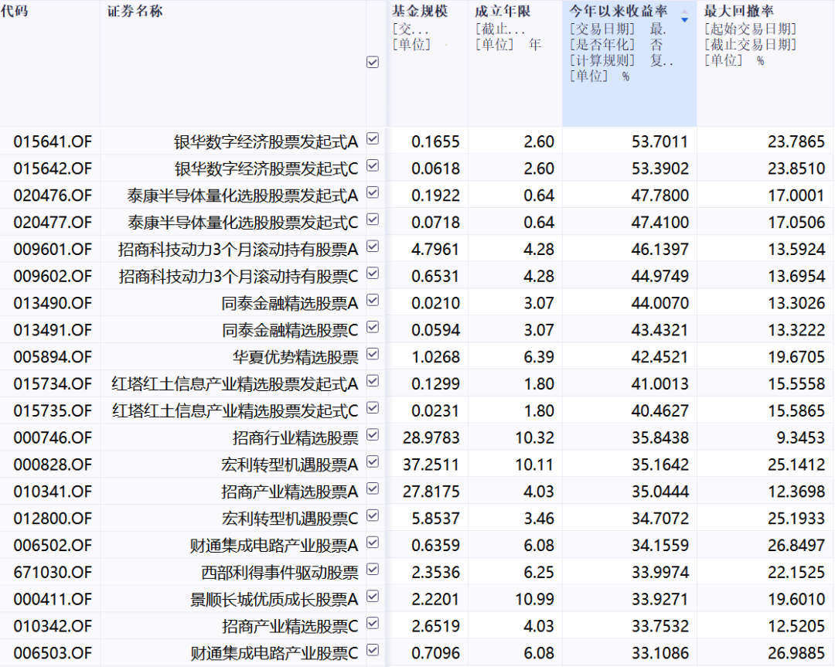The image size is (835, 667).
Task: Toggle checkbox for 红塔红土信息产业精选股票发起式A
Action: (x=373, y=381)
